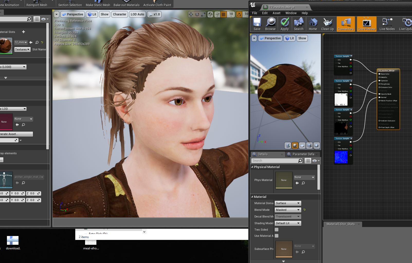Screen dimensions: 412x263
Task: Open the Shading Model Default Lit dropdown
Action: [288, 223]
